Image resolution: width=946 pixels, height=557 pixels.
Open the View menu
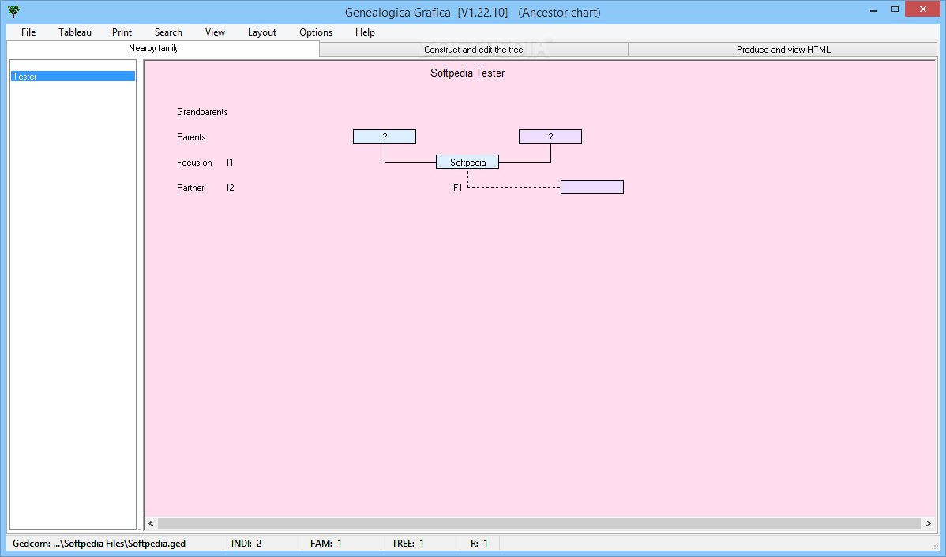click(x=215, y=32)
